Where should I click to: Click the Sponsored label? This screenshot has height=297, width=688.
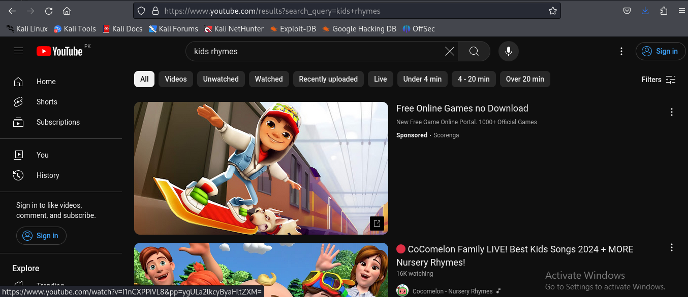[x=412, y=135]
